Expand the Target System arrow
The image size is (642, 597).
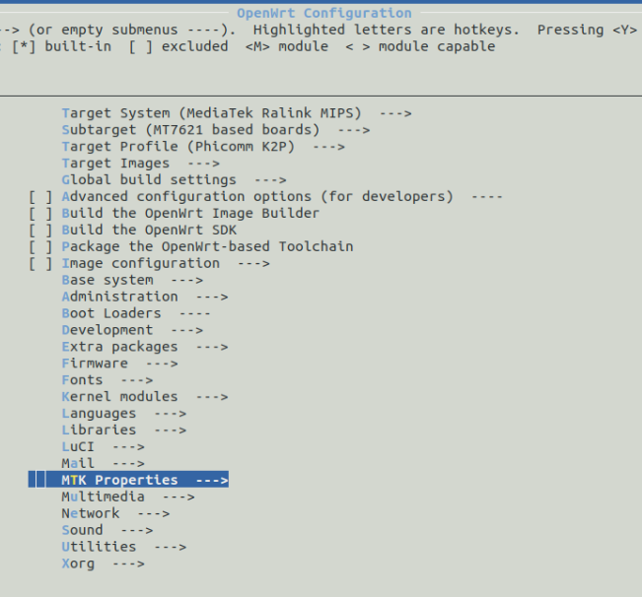point(395,113)
